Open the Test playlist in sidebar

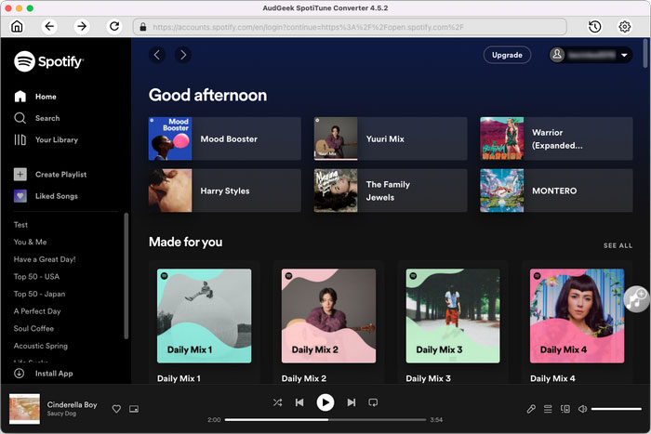point(20,225)
